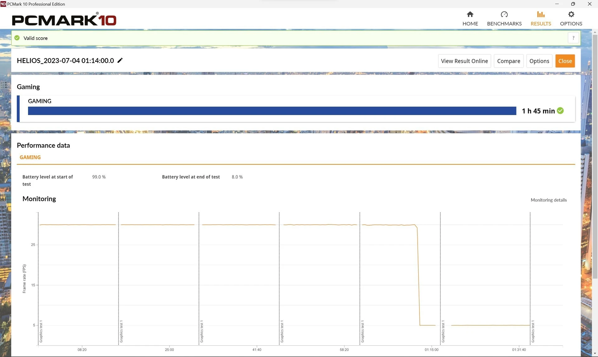
Task: Open the result Options button
Action: pos(539,61)
